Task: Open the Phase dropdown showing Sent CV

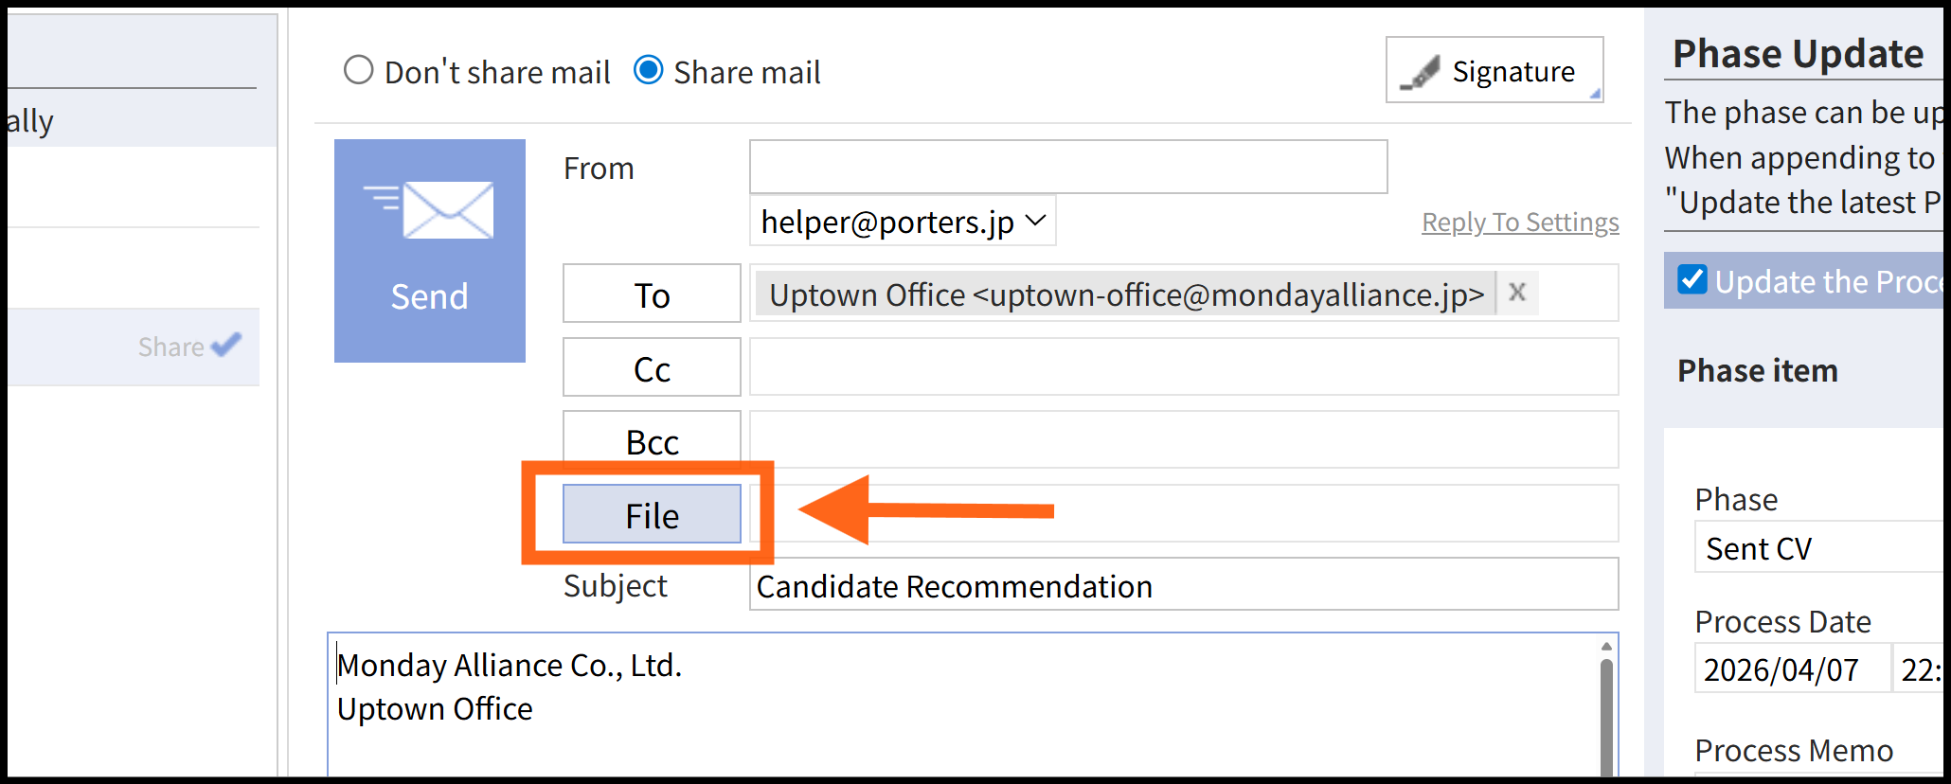Action: (x=1818, y=548)
